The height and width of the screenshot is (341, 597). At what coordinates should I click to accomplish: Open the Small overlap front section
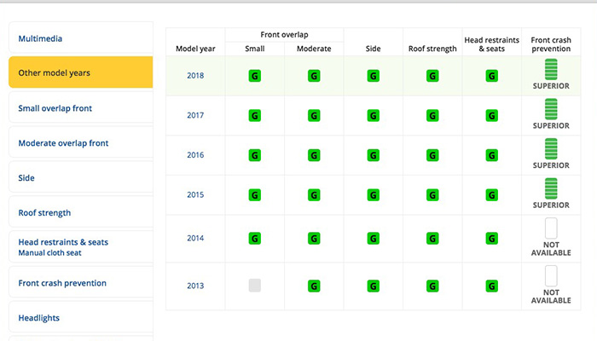[x=81, y=107]
